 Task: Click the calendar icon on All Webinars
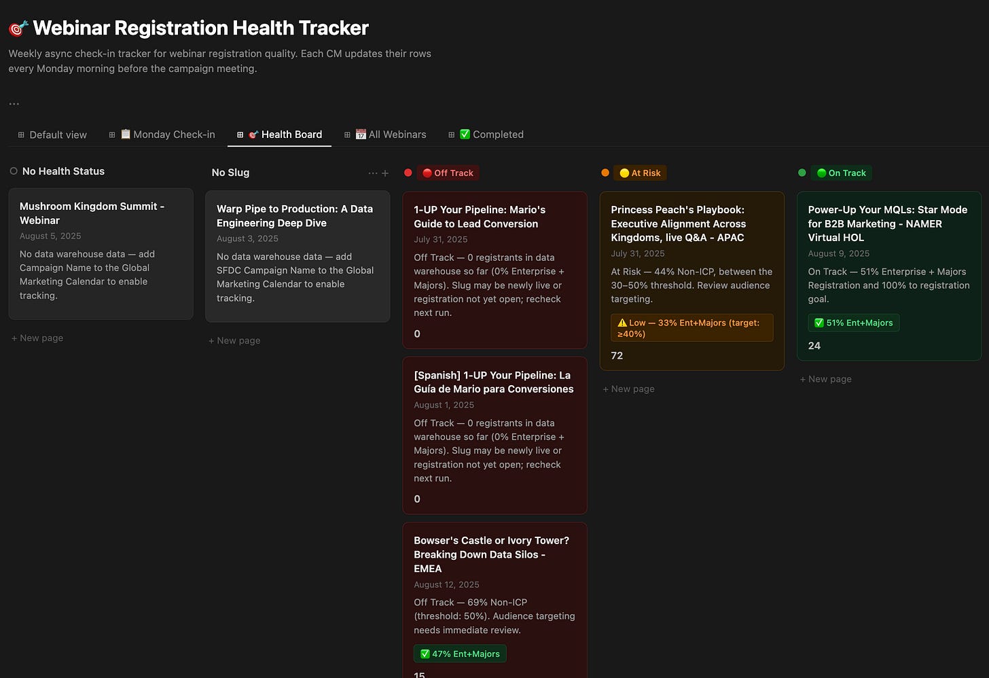click(x=361, y=134)
